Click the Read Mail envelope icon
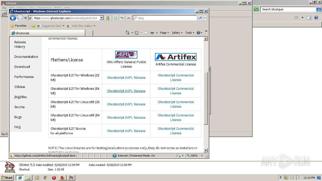Viewport: 322px width, 181px height. [x=146, y=33]
